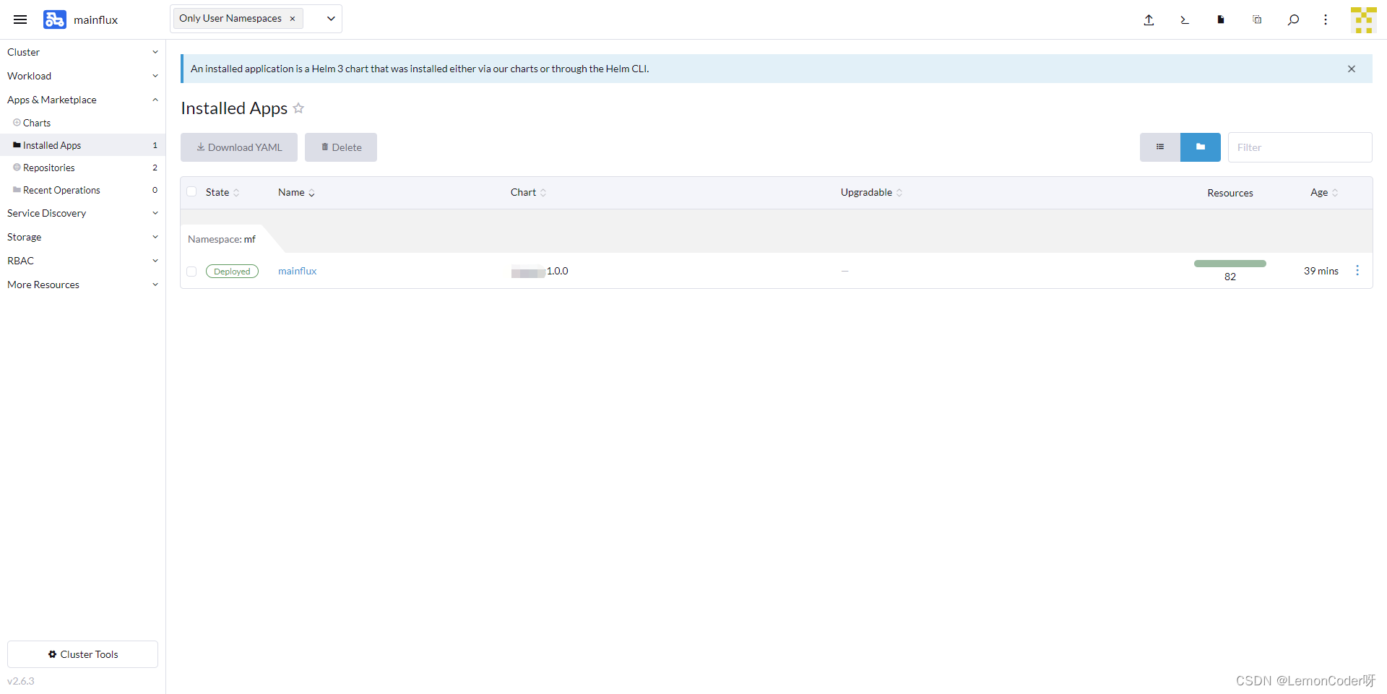1387x694 pixels.
Task: Switch to group by namespace view
Action: [1201, 147]
